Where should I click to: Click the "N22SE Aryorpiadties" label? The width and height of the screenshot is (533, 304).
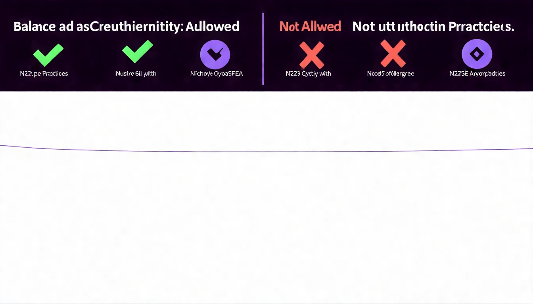click(477, 74)
